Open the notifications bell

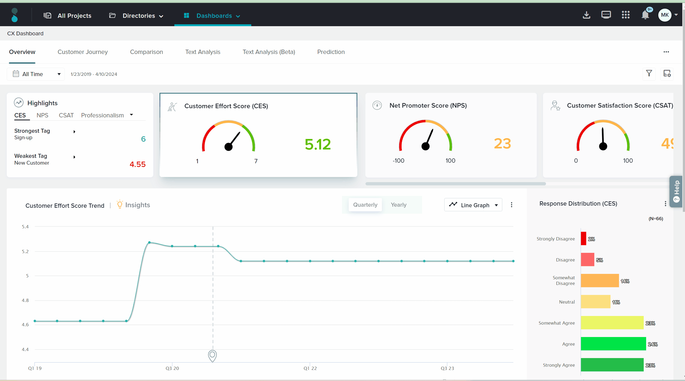[645, 15]
